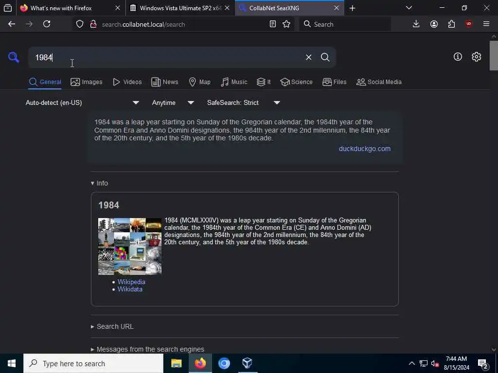Open Firefox account icon

tap(434, 24)
